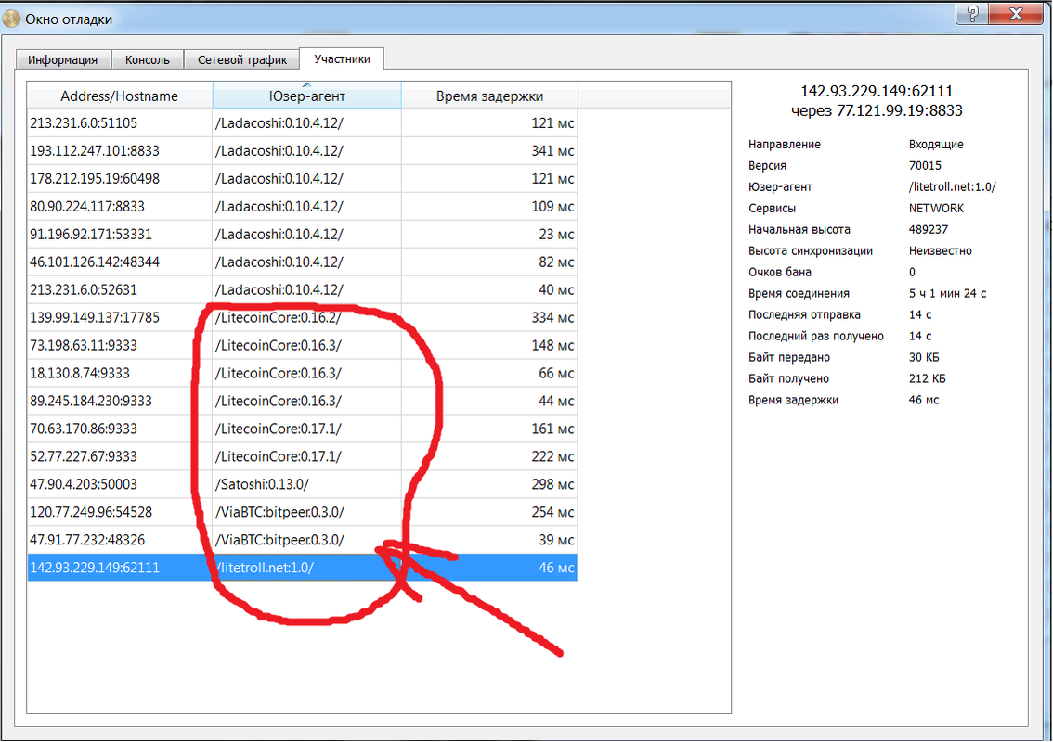The width and height of the screenshot is (1053, 742).
Task: Click the 298 мс latency cell
Action: coord(489,484)
